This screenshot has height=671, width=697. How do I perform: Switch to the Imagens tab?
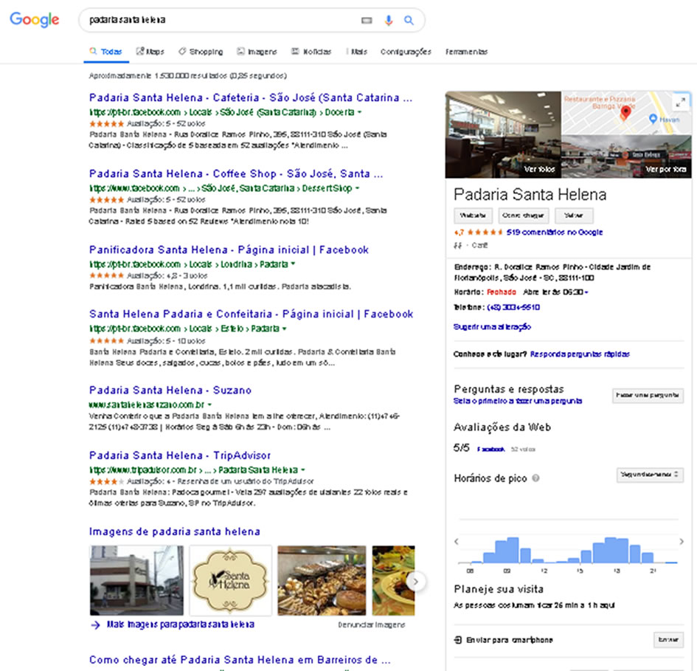(257, 52)
